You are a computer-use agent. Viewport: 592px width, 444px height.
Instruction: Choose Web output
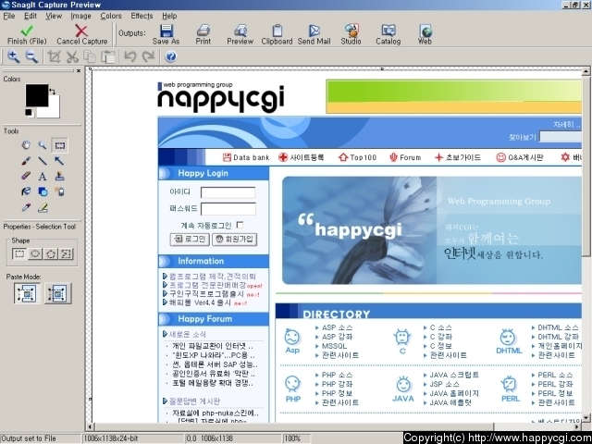(x=425, y=35)
